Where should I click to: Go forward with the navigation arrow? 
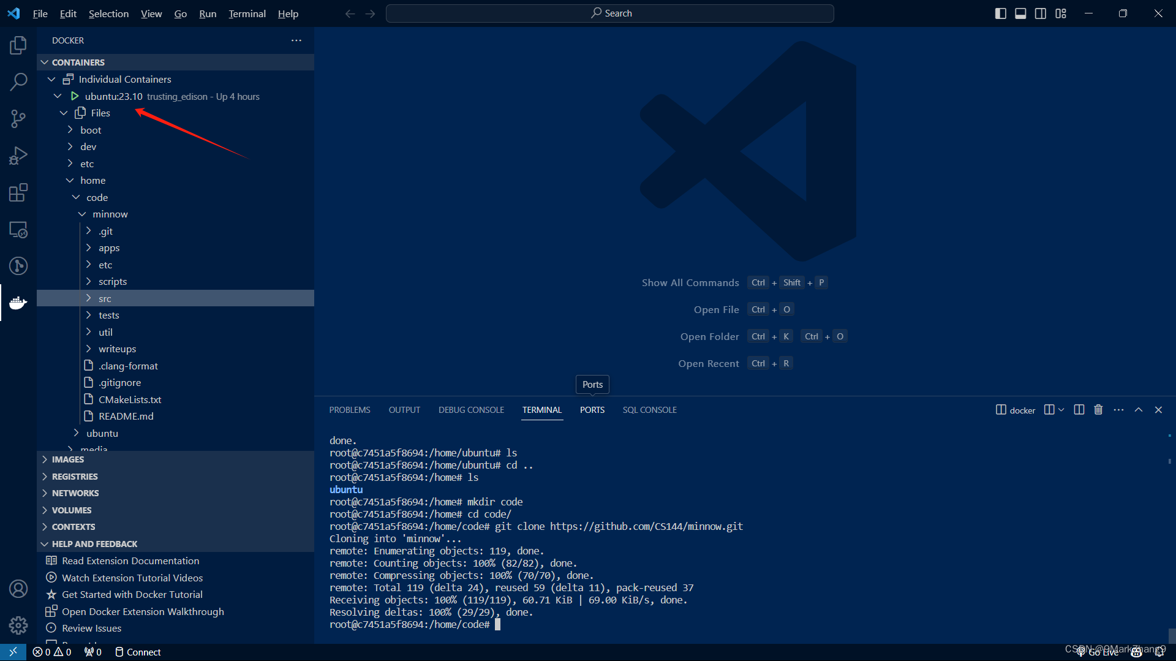tap(370, 13)
